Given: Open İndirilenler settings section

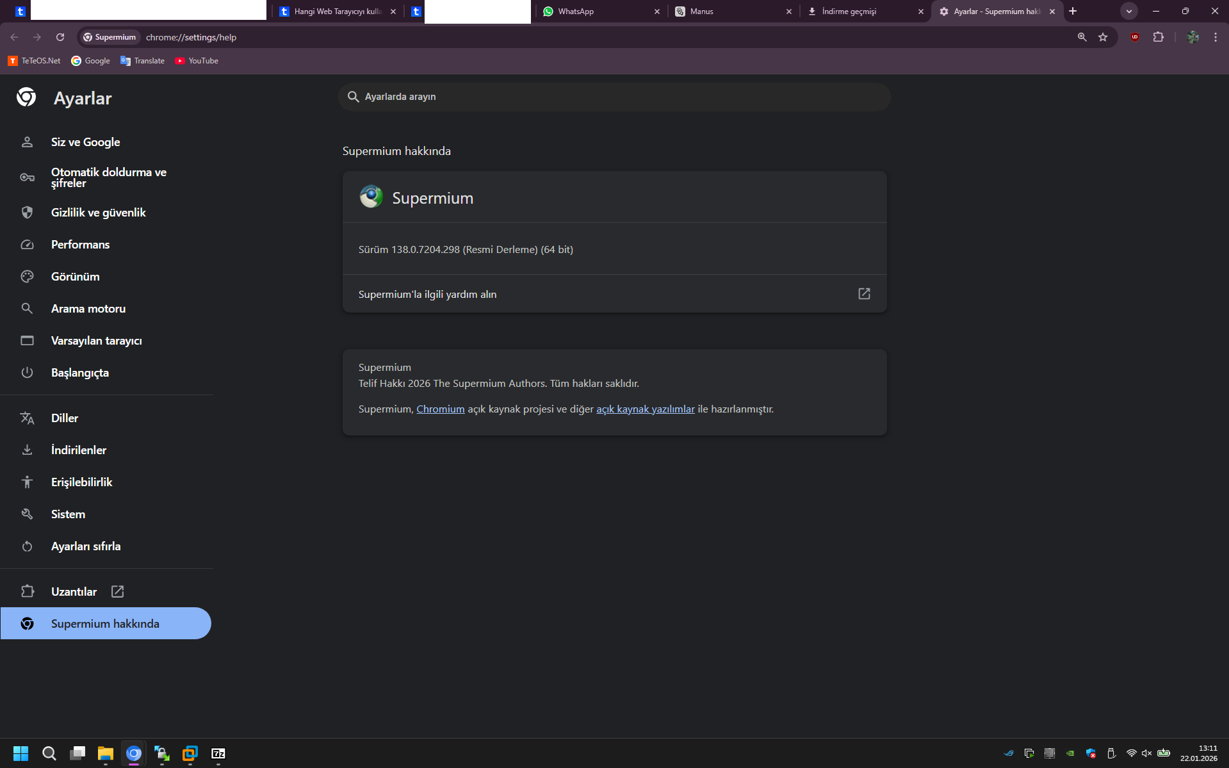Looking at the screenshot, I should 106,450.
